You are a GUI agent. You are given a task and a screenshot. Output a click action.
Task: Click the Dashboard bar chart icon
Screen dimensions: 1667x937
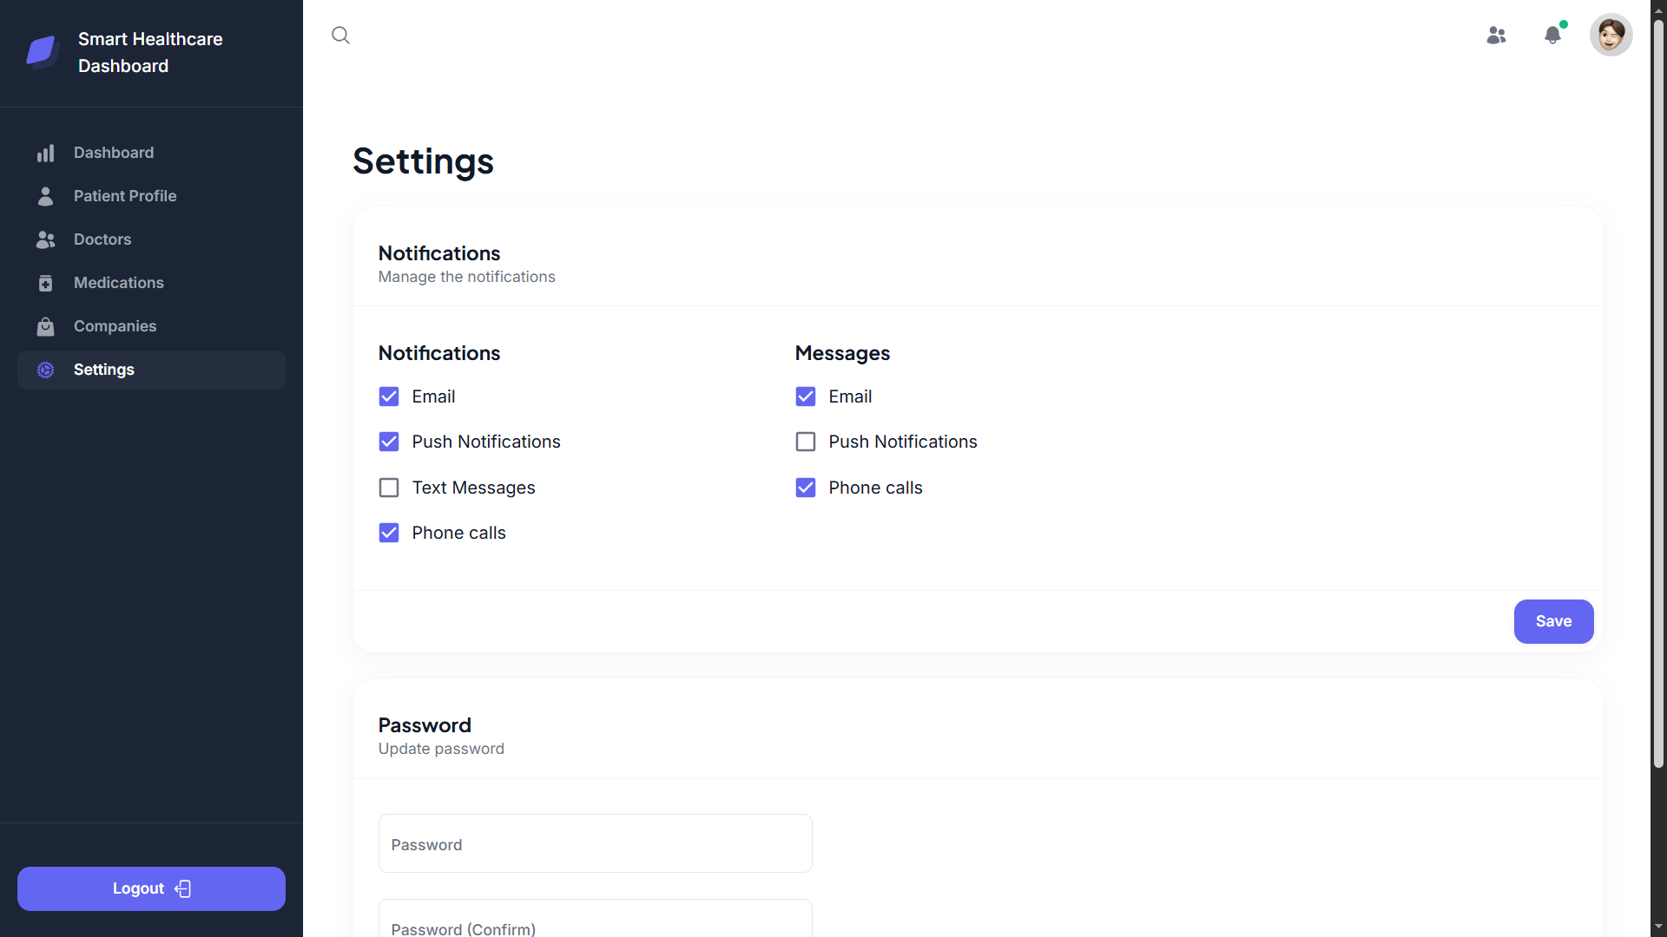point(45,153)
